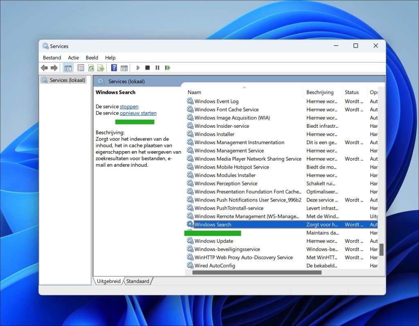The height and width of the screenshot is (326, 419).
Task: Select Windows Management Instrumentation service
Action: [239, 142]
